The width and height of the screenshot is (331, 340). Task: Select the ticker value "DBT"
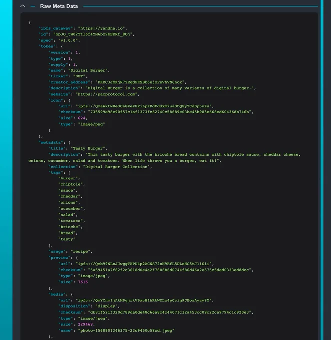(79, 76)
